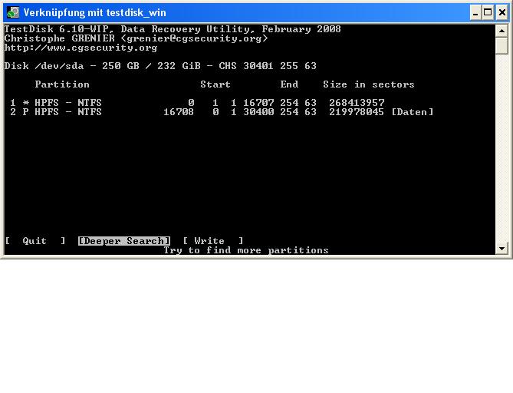Screen dimensions: 513x393
Task: Select the Write option
Action: coord(213,241)
